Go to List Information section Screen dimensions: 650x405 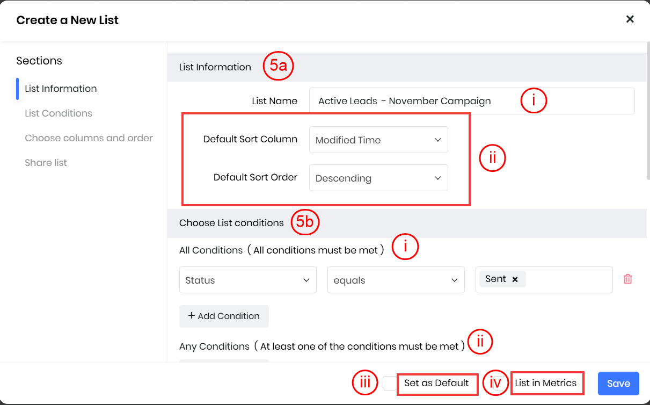(61, 89)
